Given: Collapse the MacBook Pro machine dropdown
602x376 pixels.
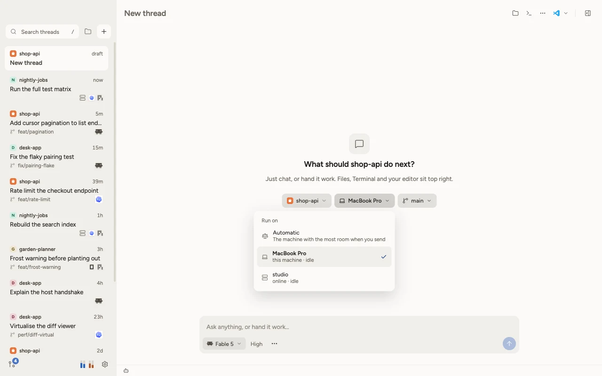Looking at the screenshot, I should tap(364, 201).
